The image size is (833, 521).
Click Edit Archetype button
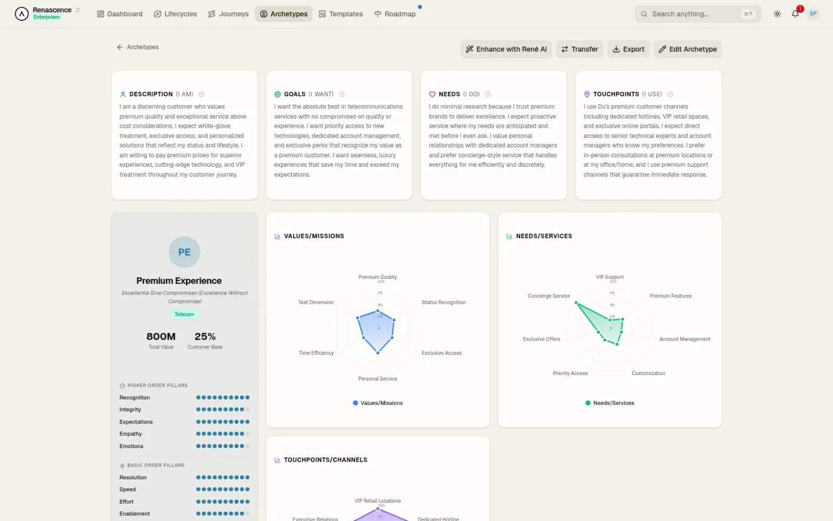click(687, 49)
